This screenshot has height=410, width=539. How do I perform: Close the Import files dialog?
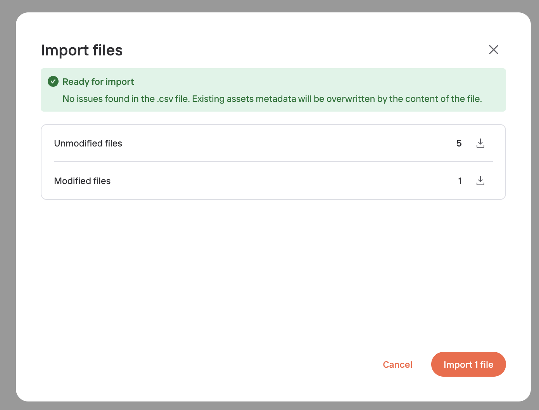[x=493, y=50]
